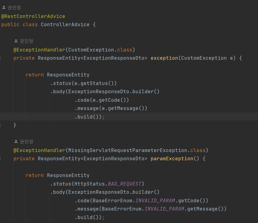Click the private keyword of the exception method

pyautogui.click(x=24, y=58)
